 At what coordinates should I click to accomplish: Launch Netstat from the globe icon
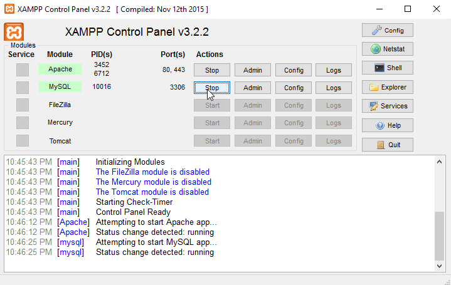[x=388, y=49]
